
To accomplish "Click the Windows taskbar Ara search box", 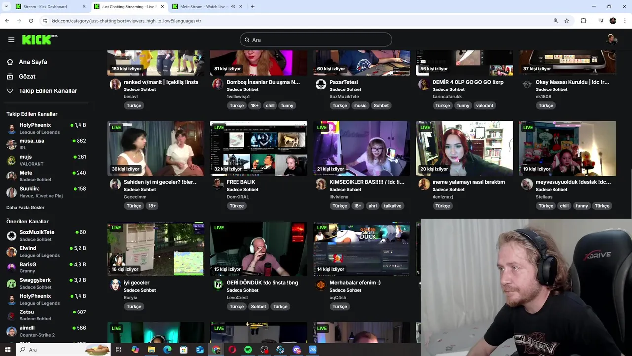I will [x=63, y=350].
